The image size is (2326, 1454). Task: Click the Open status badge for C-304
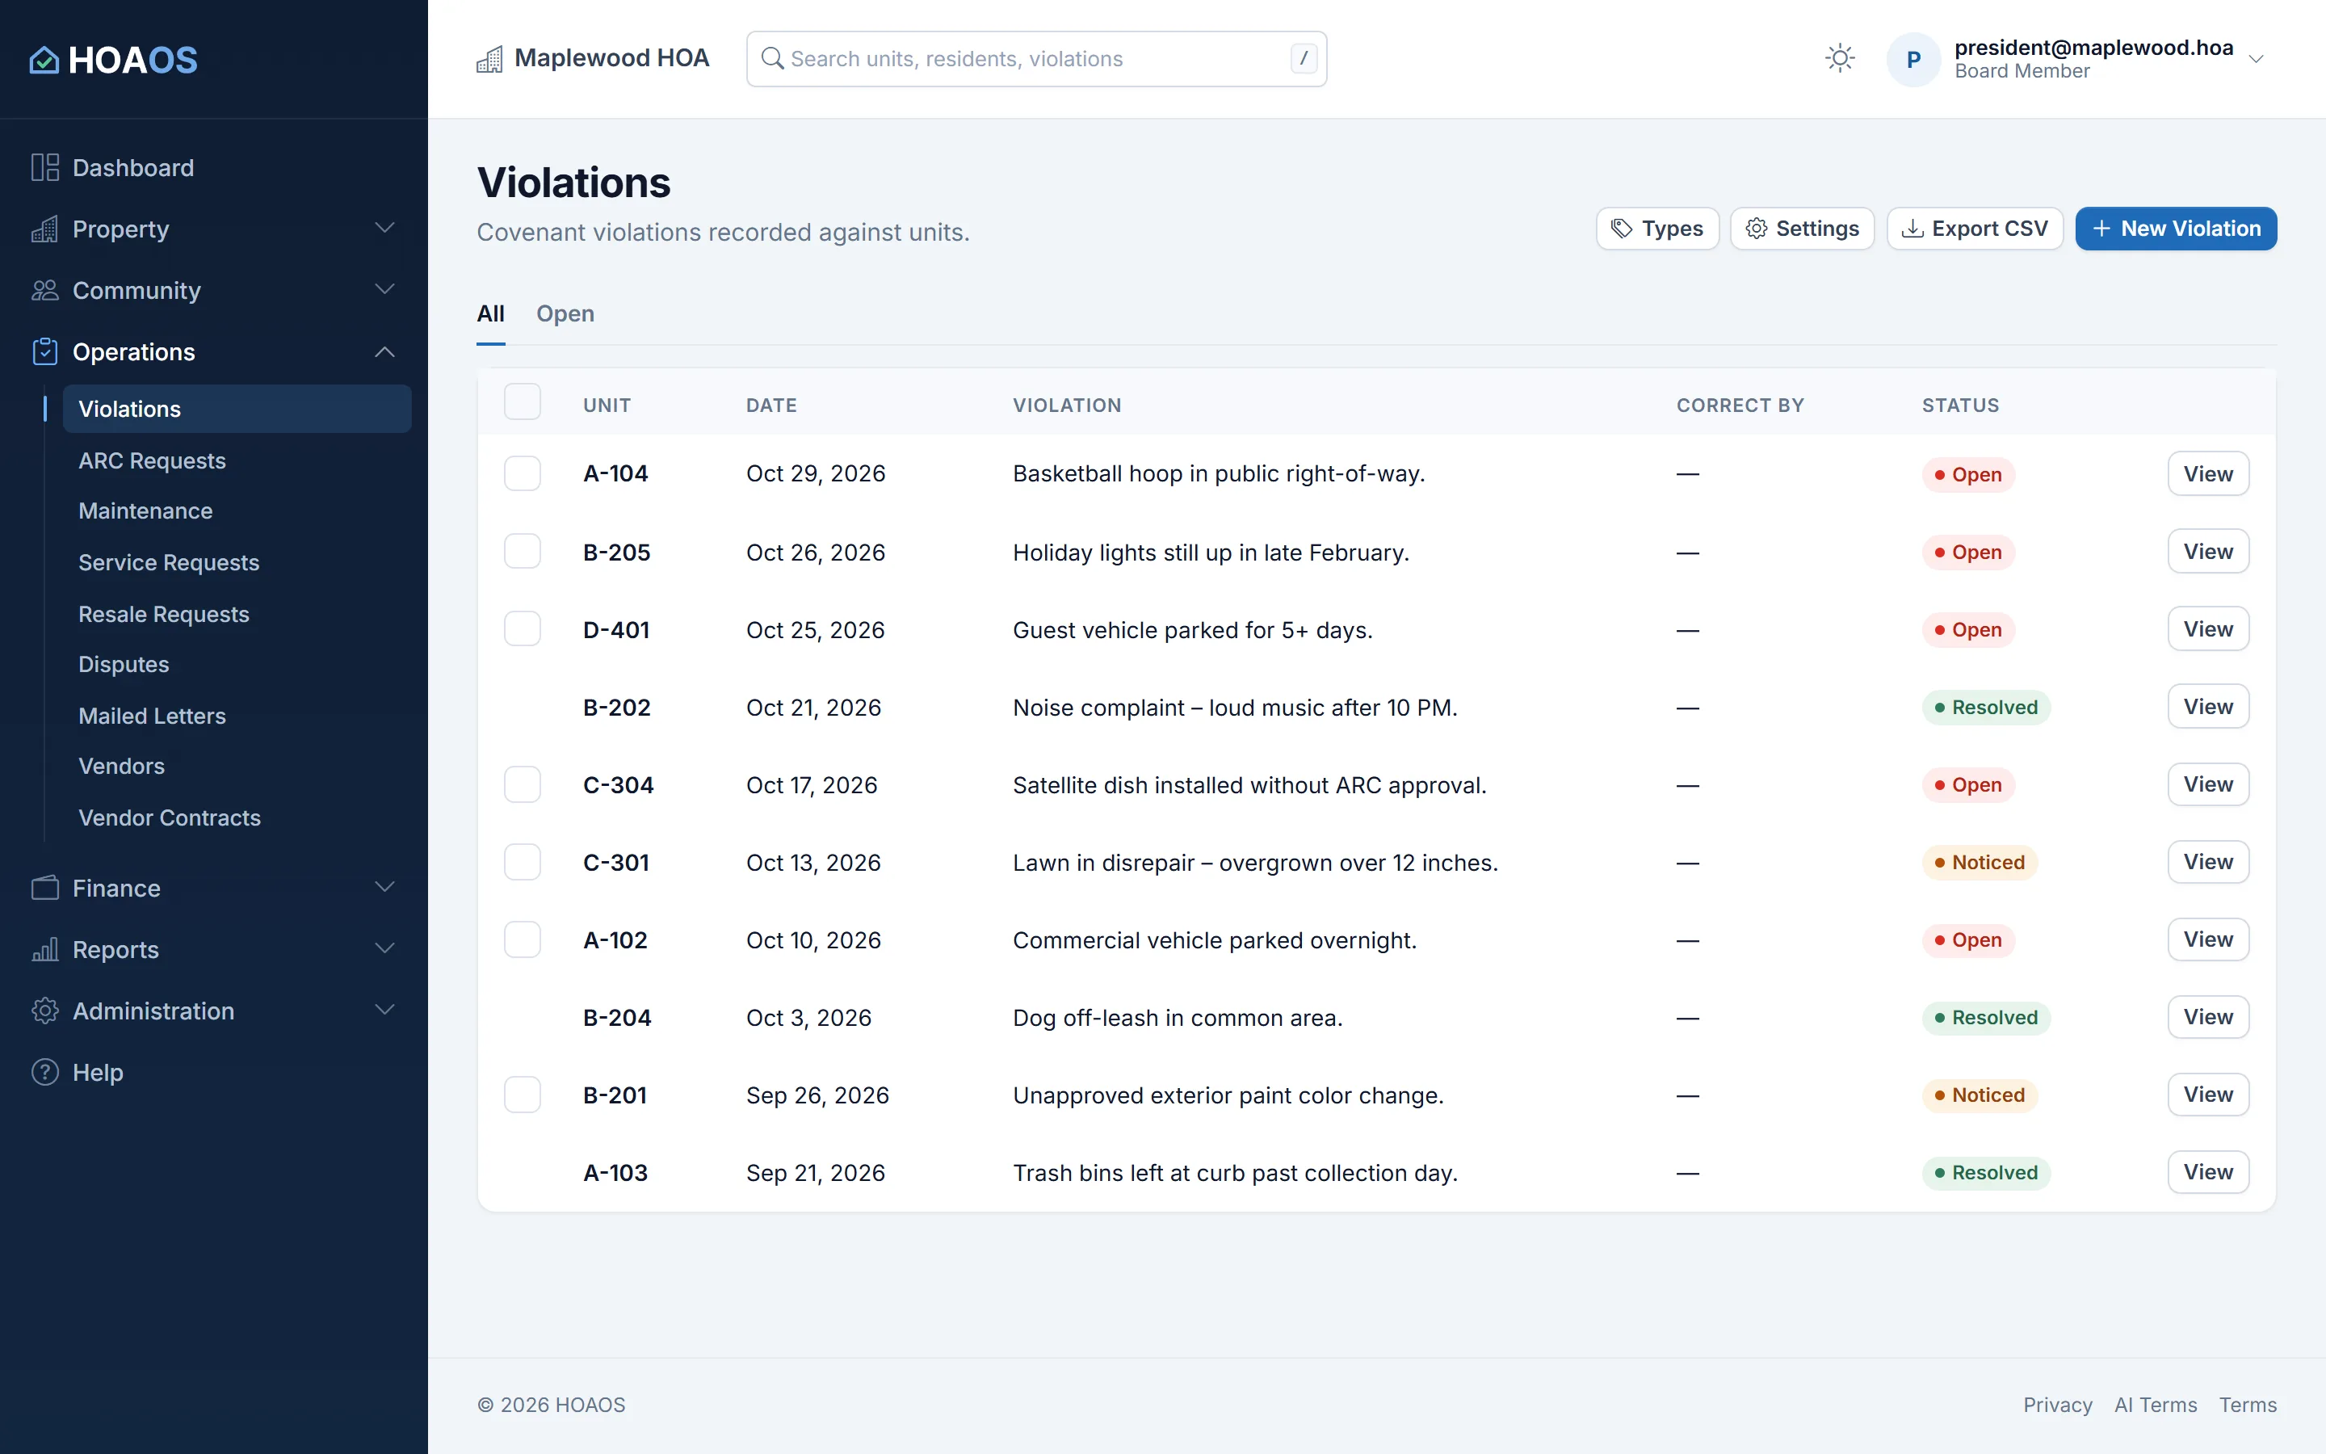[1967, 784]
